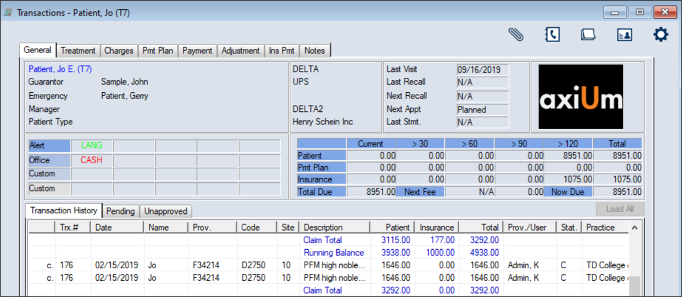The image size is (682, 297).
Task: Click the Patient, Jo E. (T7) name link
Action: click(60, 69)
